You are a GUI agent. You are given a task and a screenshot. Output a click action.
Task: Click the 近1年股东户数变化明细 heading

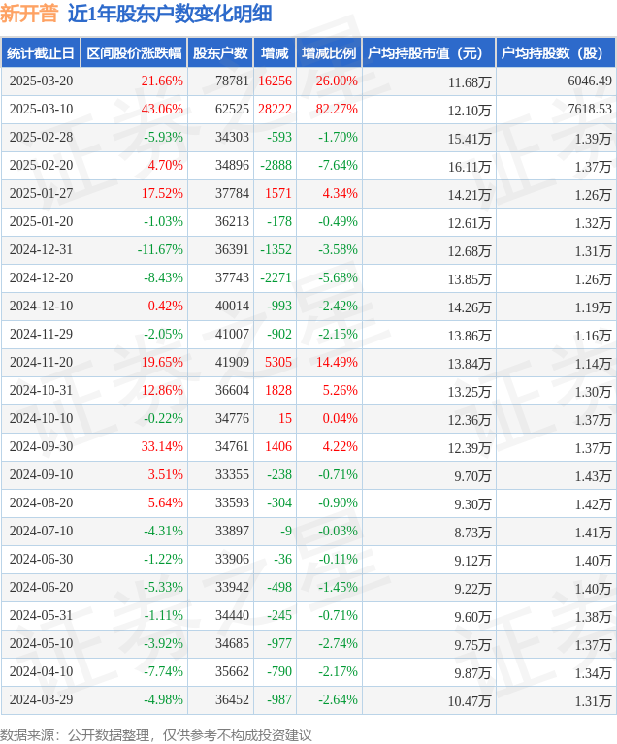pos(170,14)
